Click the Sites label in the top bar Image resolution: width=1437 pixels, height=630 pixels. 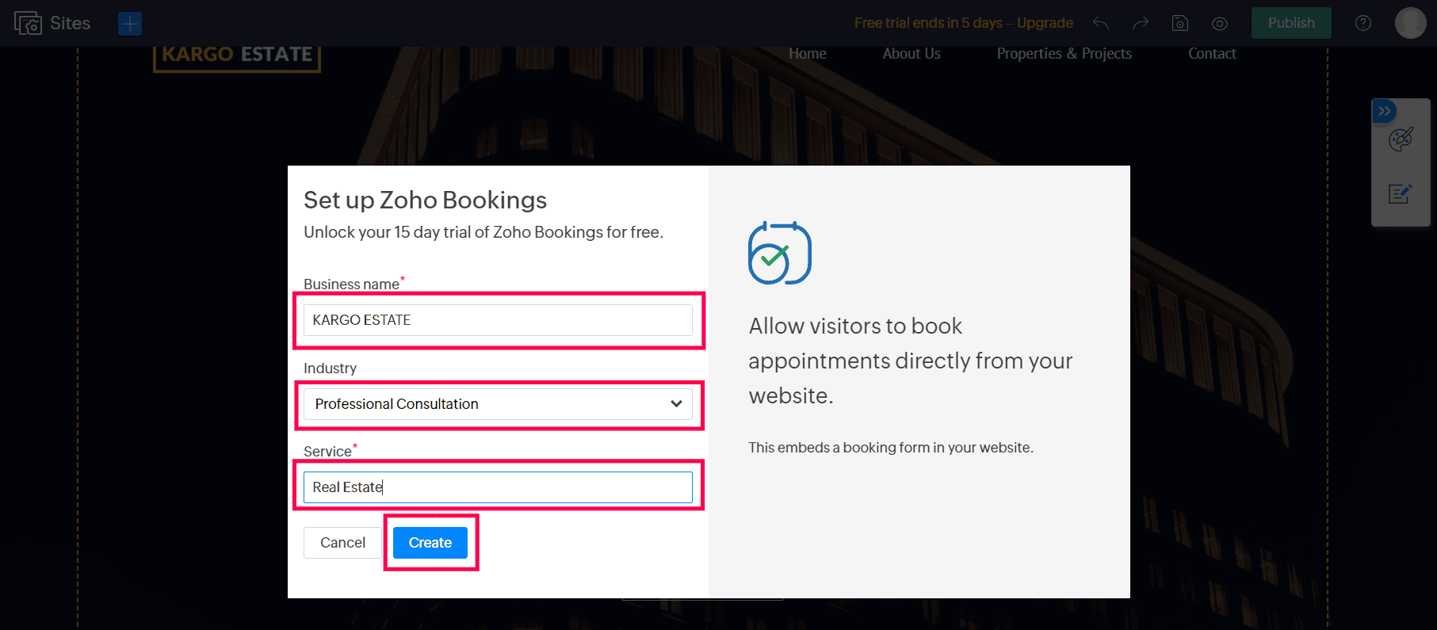(70, 23)
